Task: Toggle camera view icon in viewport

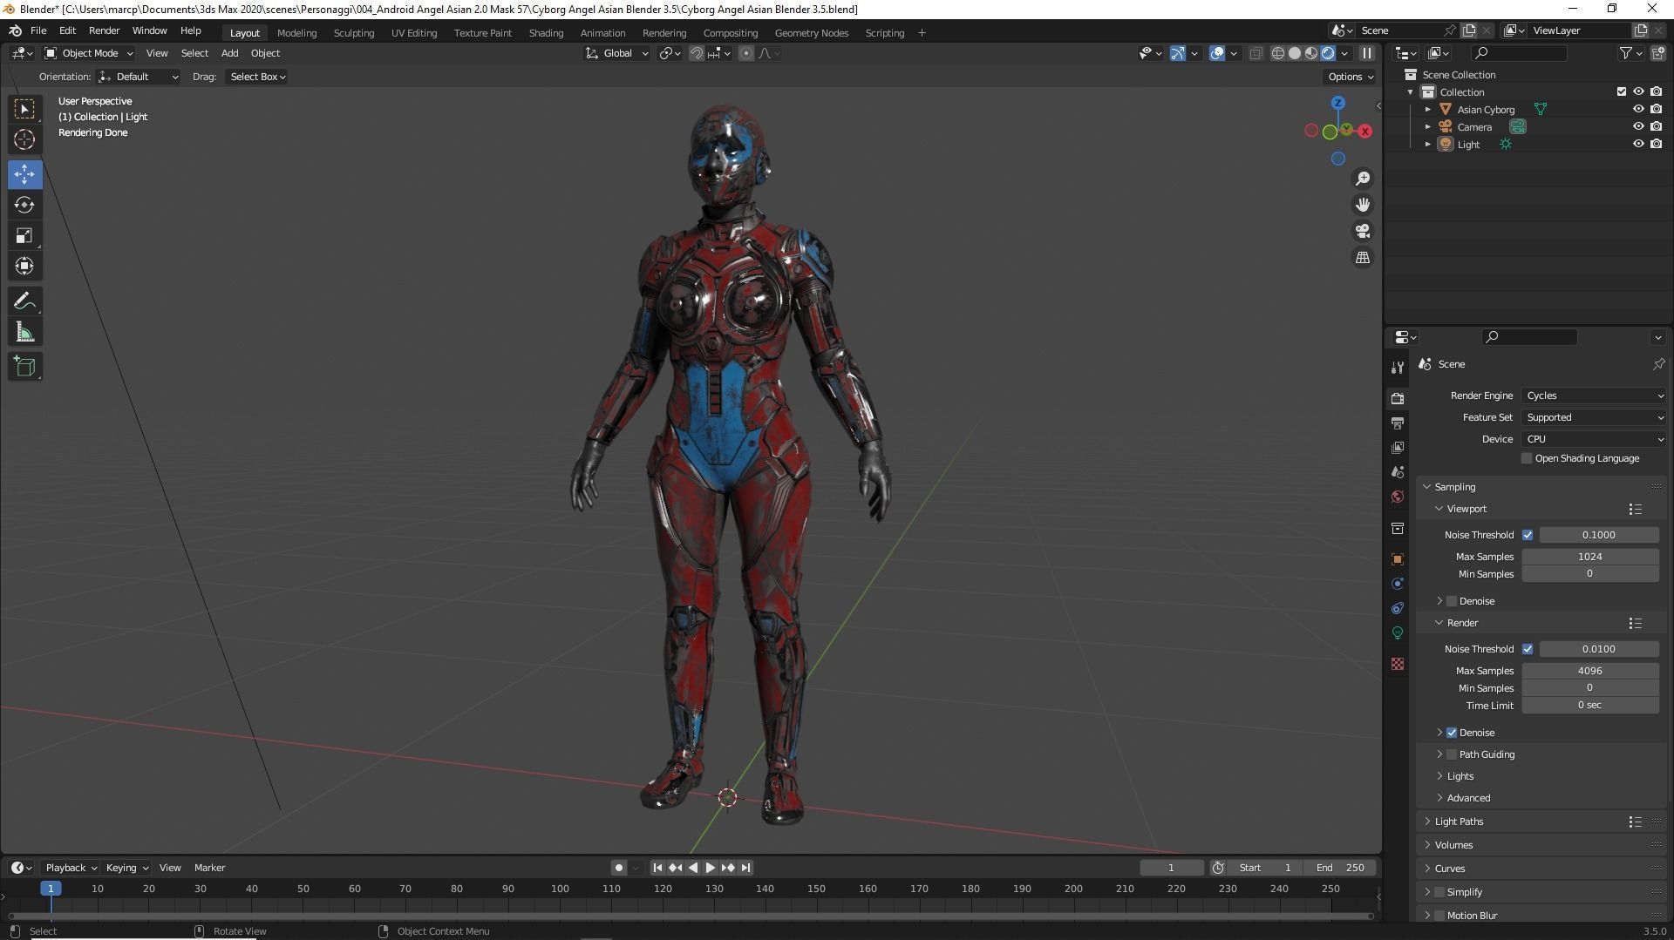Action: [1362, 231]
